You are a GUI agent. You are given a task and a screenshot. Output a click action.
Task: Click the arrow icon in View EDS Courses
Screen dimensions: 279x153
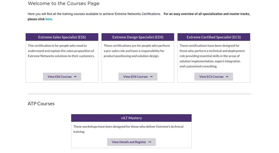tap(151, 77)
